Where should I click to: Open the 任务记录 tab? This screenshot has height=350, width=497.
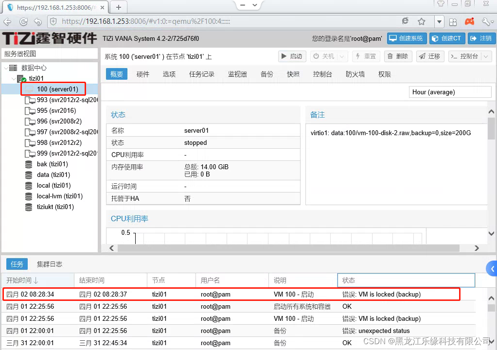[x=202, y=74]
